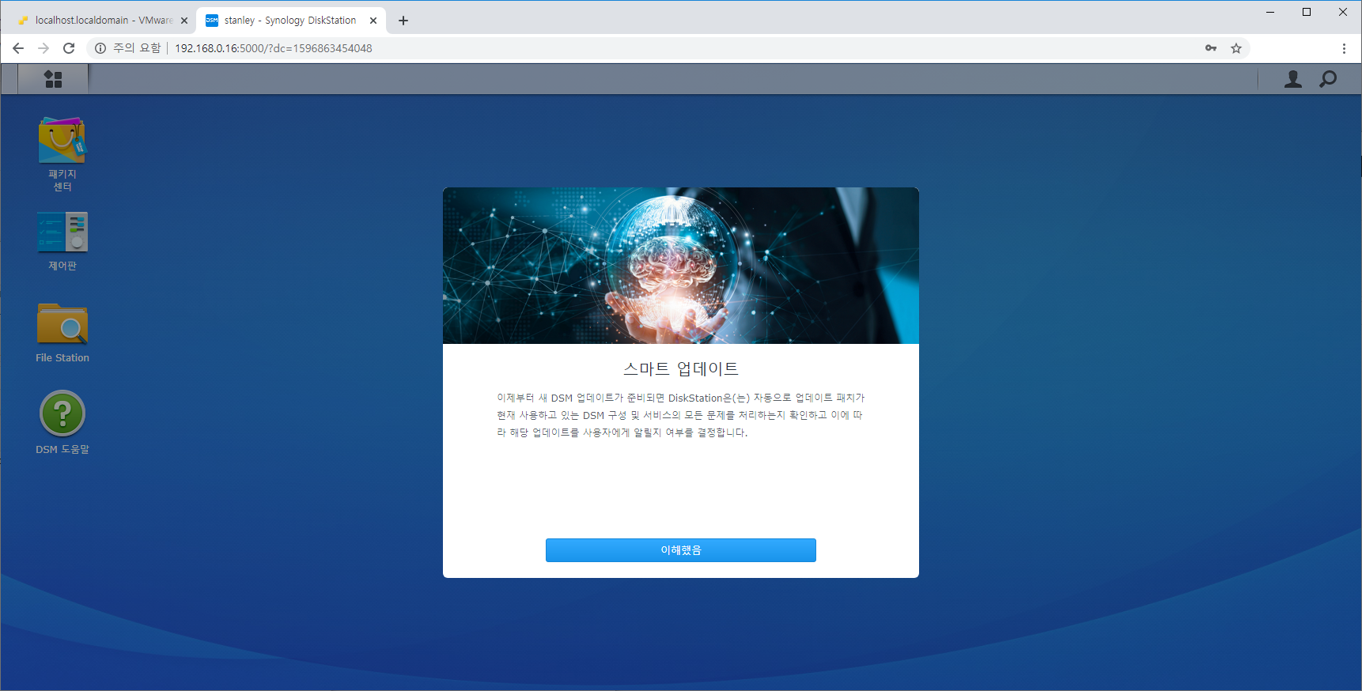Image resolution: width=1362 pixels, height=691 pixels.
Task: Open saved passwords key icon
Action: pyautogui.click(x=1211, y=48)
